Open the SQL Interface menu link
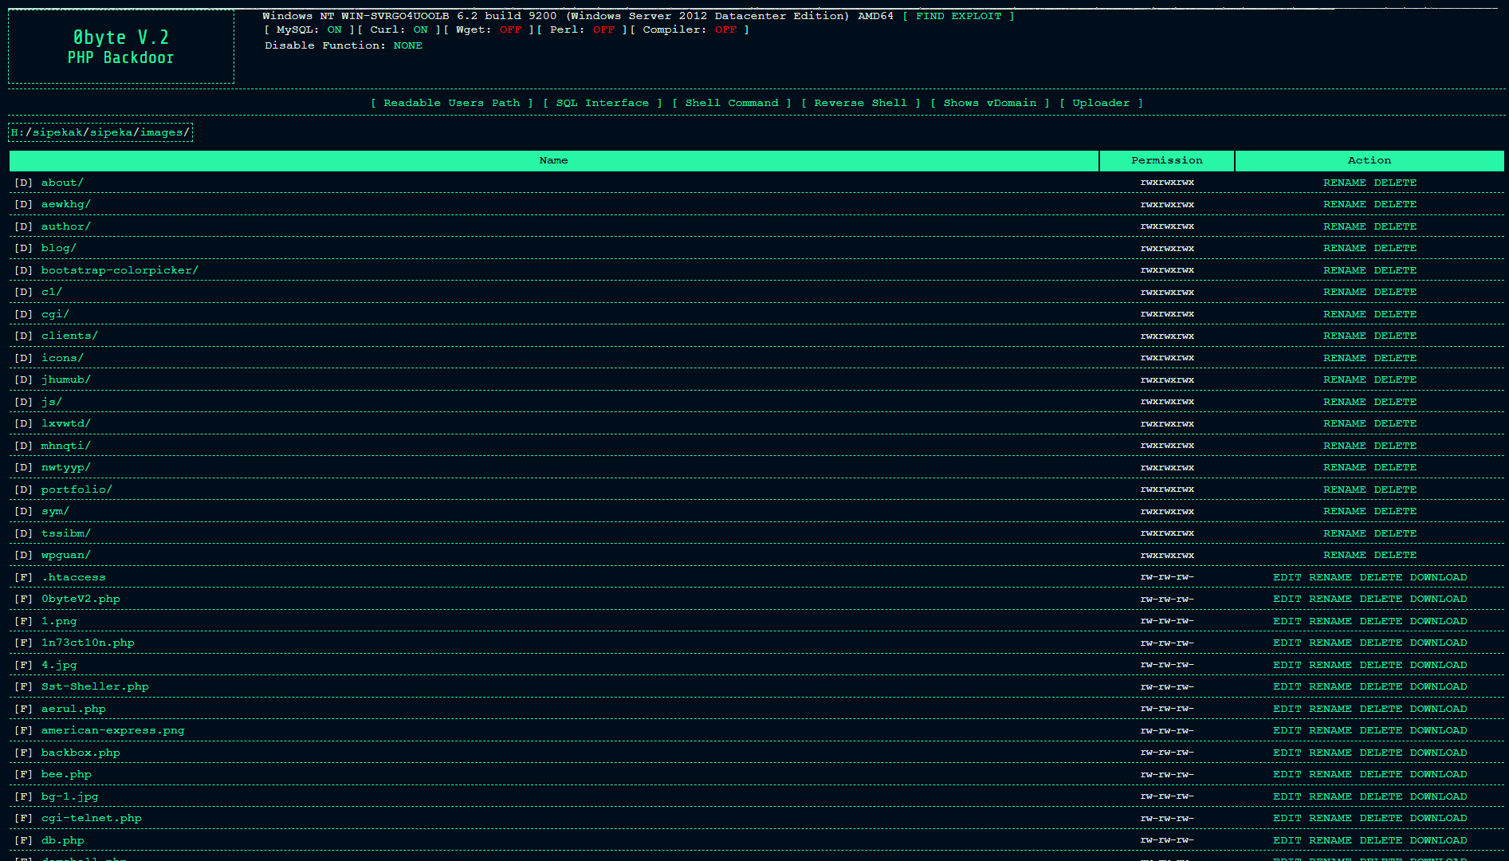This screenshot has width=1509, height=861. 602,103
